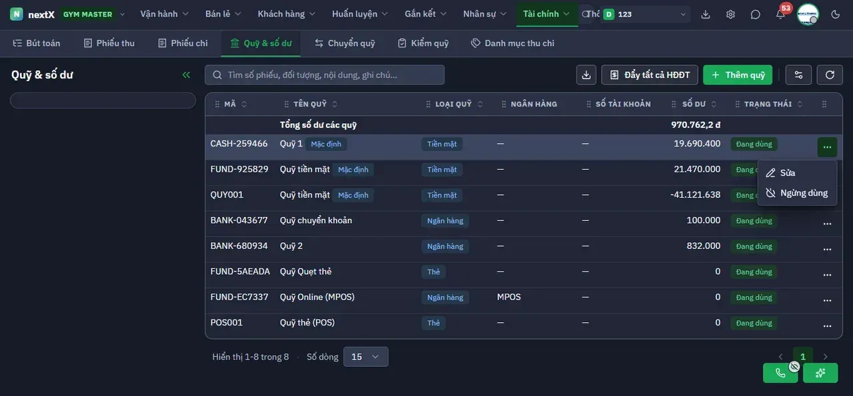Image resolution: width=853 pixels, height=396 pixels.
Task: Click the download icon in top bar
Action: coord(706,14)
